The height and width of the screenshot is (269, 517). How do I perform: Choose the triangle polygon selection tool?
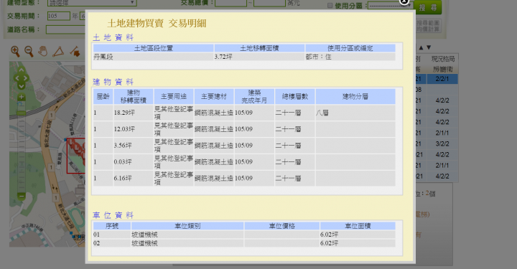[58, 52]
